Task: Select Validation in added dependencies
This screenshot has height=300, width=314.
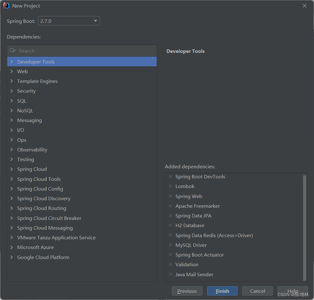Action: click(x=187, y=265)
